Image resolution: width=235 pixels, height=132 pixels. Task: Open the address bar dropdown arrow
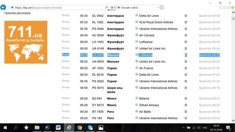(x=109, y=7)
